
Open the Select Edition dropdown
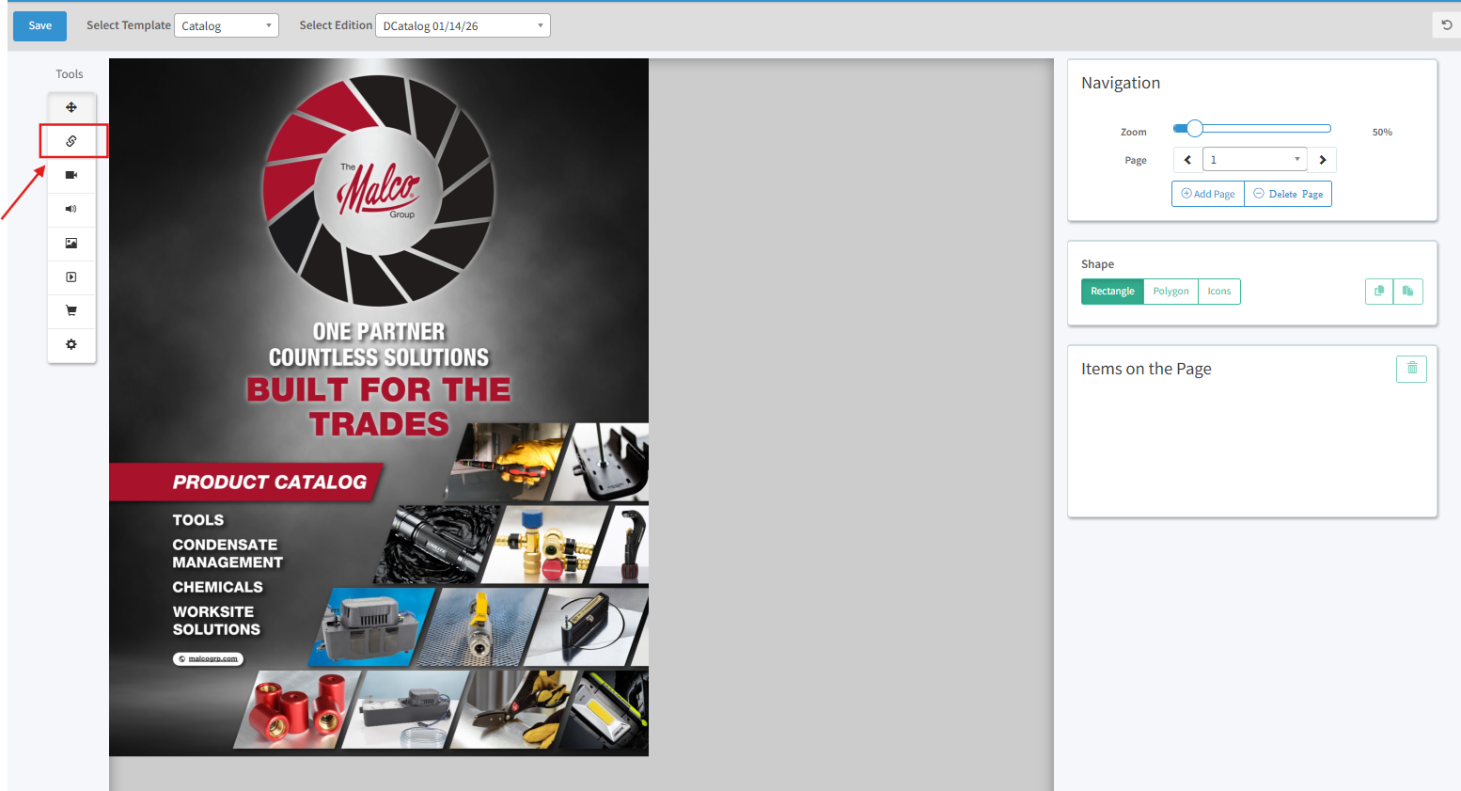(x=463, y=25)
